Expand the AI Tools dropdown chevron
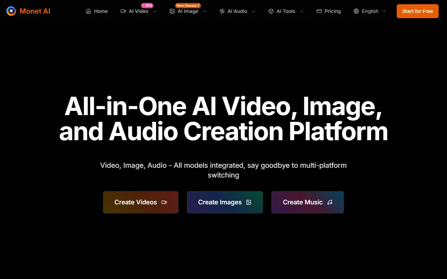Image resolution: width=447 pixels, height=279 pixels. pyautogui.click(x=302, y=11)
